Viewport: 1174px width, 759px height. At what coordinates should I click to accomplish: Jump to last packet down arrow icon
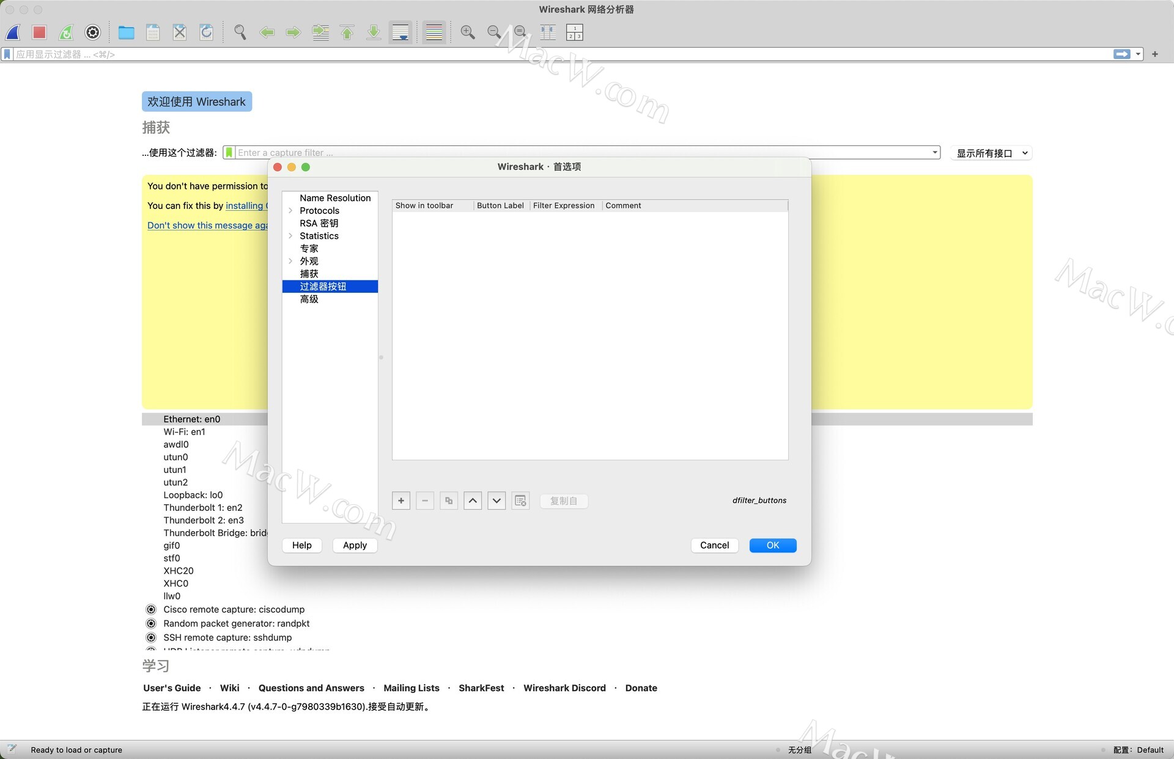[x=374, y=32]
